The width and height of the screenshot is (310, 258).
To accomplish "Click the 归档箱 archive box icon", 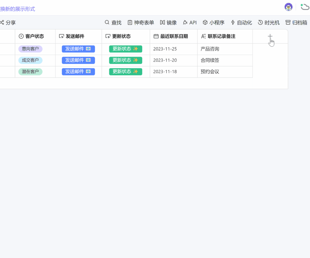I will [x=288, y=23].
